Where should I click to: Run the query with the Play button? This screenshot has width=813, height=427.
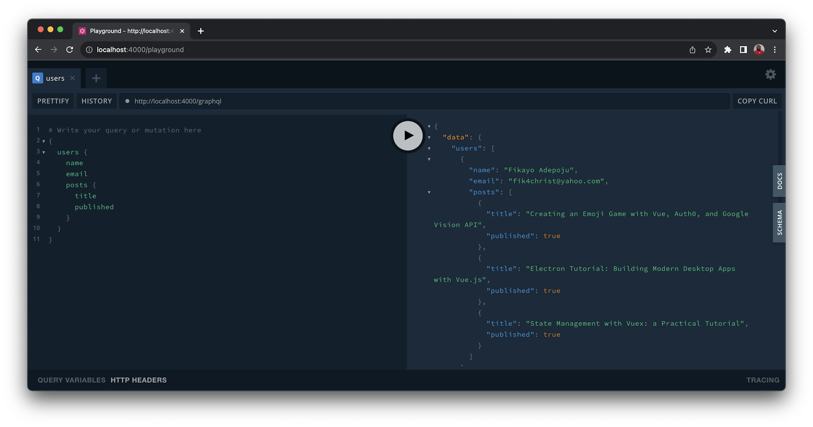[x=407, y=136]
